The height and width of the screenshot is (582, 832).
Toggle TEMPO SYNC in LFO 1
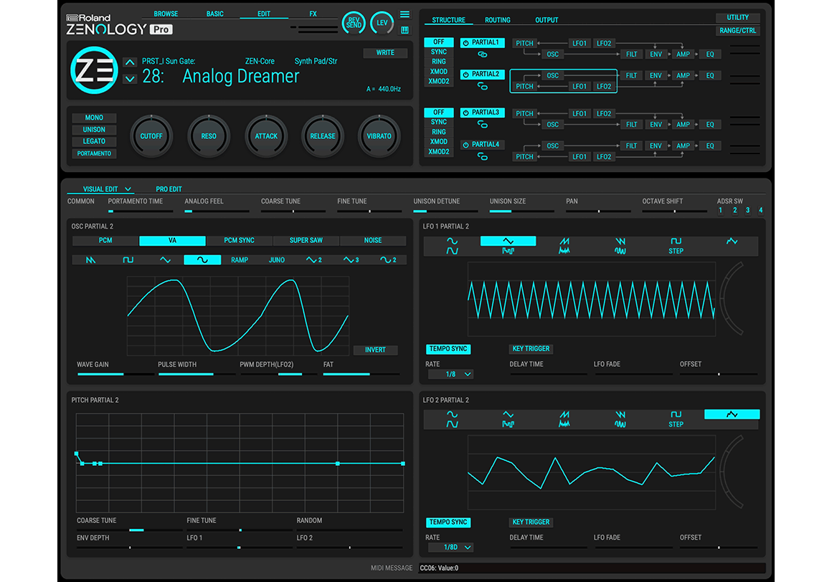(448, 349)
